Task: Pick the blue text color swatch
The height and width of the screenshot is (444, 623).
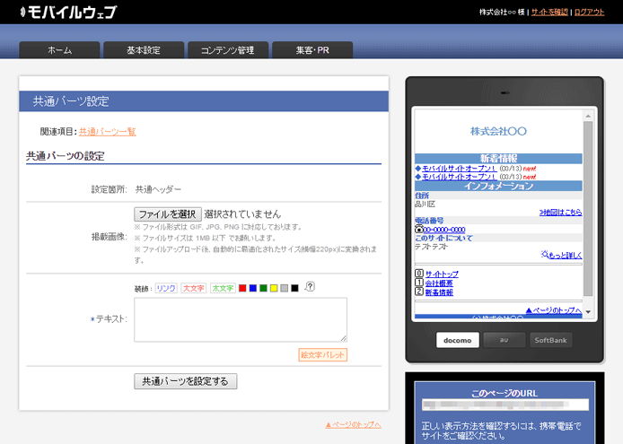Action: coord(253,288)
